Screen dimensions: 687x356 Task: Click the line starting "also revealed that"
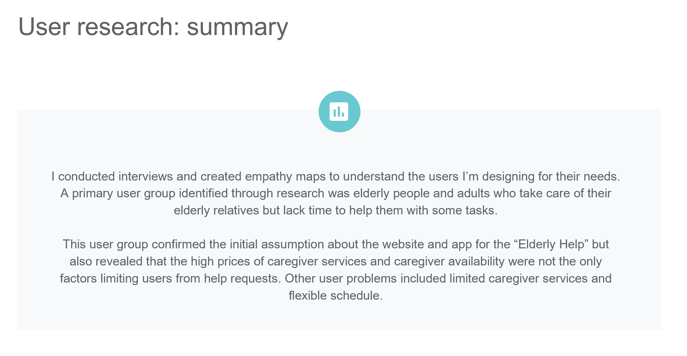click(x=336, y=262)
